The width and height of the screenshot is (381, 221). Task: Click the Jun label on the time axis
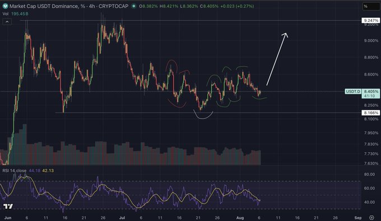click(x=7, y=218)
